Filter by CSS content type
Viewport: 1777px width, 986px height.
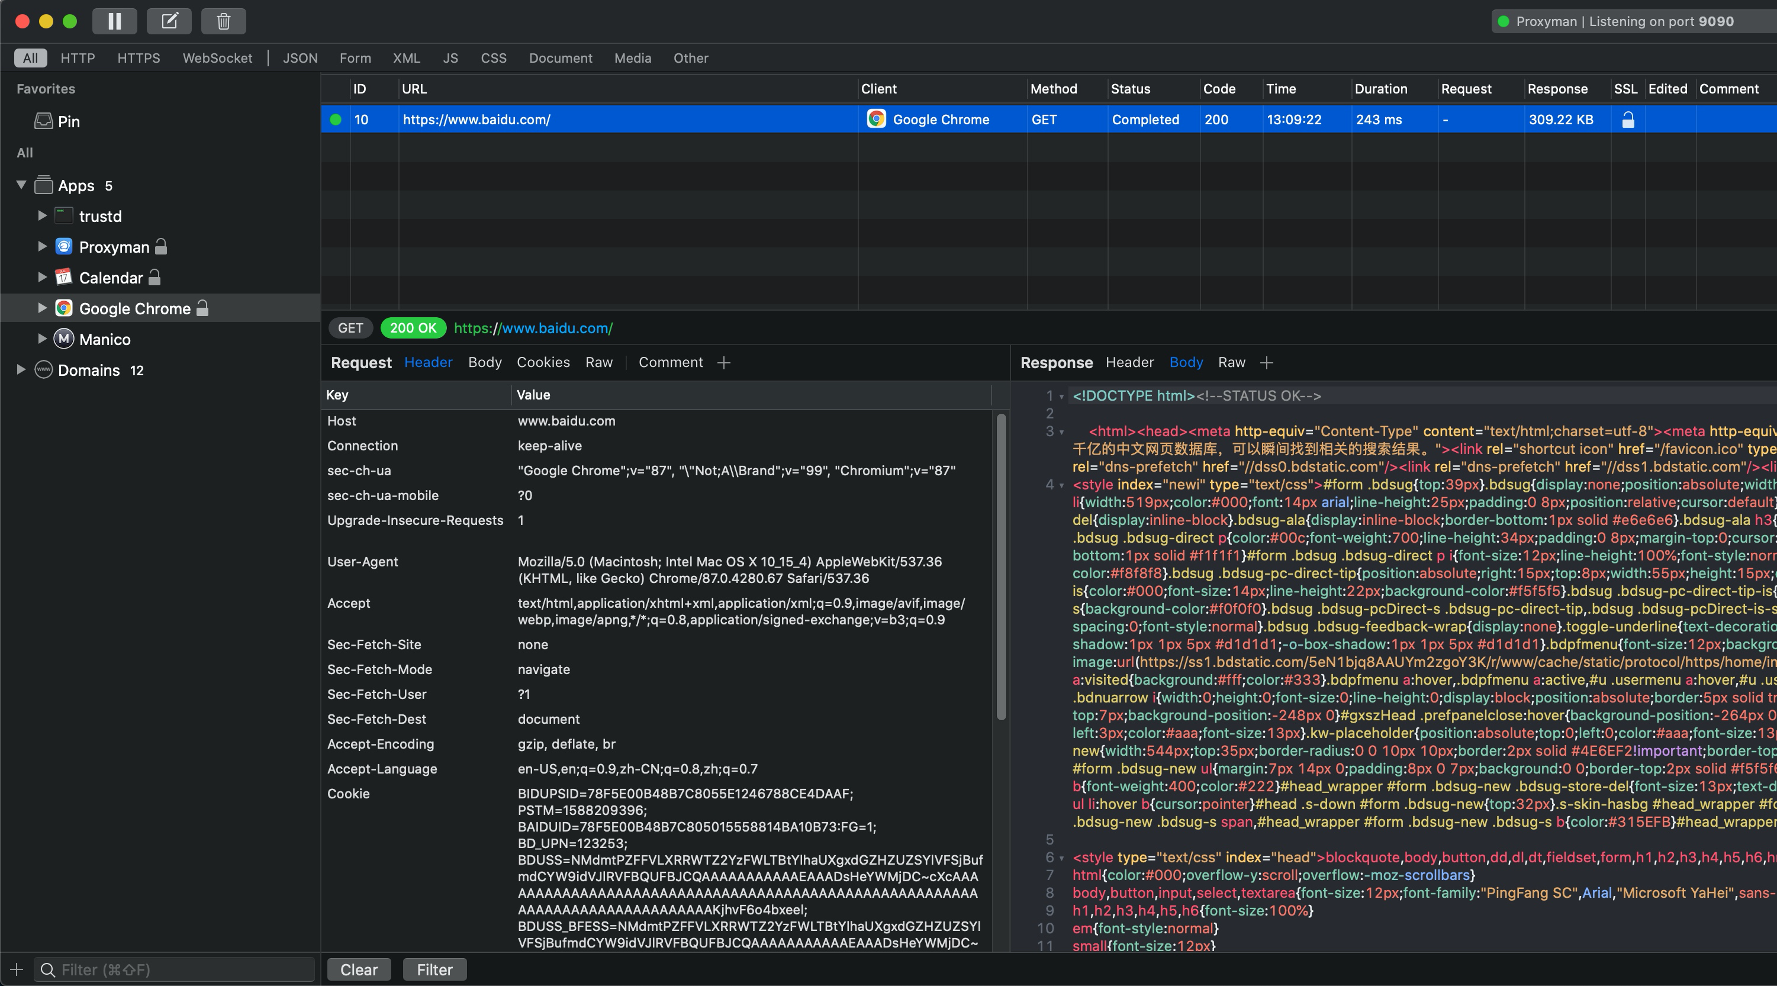point(494,58)
